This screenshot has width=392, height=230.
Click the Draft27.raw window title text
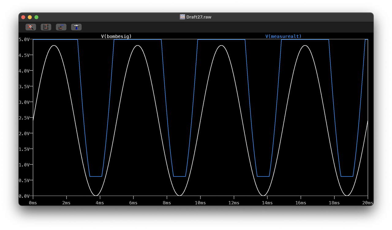coord(199,17)
